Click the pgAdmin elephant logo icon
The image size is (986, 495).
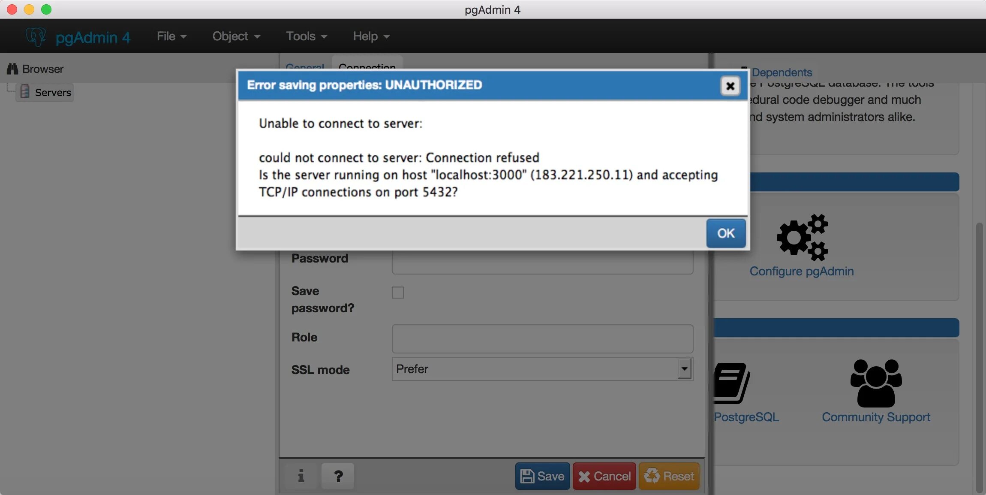point(36,37)
